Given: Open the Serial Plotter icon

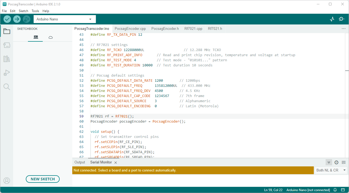Looking at the screenshot, I should (332, 19).
